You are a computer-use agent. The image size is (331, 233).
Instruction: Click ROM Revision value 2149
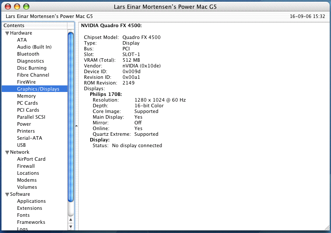coord(128,83)
